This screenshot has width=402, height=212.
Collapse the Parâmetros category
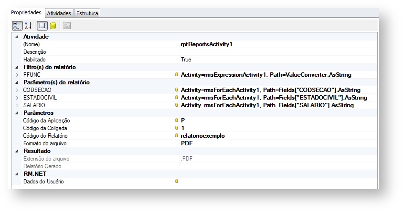[17, 113]
